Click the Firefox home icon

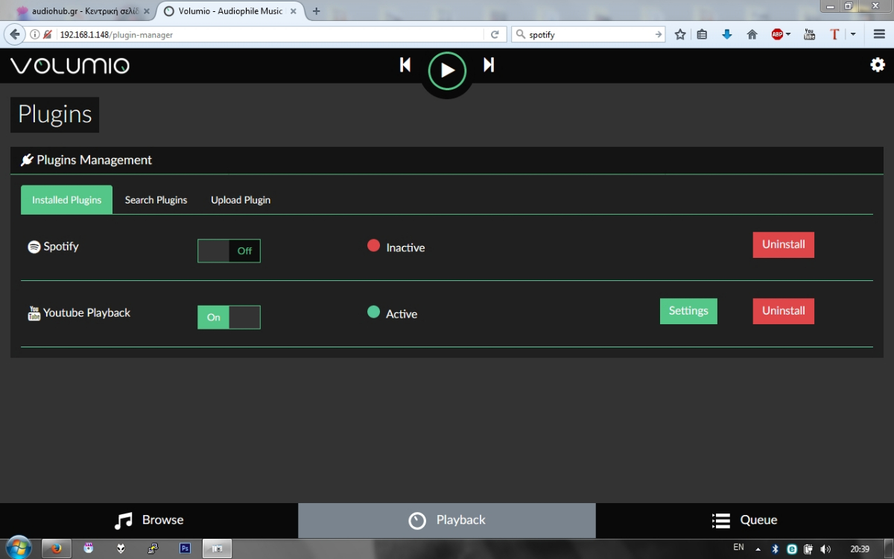click(x=752, y=34)
